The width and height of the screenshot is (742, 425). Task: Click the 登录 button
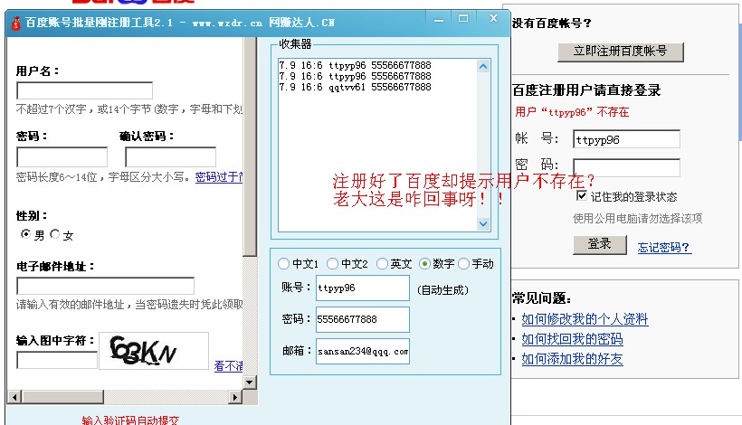pos(600,244)
